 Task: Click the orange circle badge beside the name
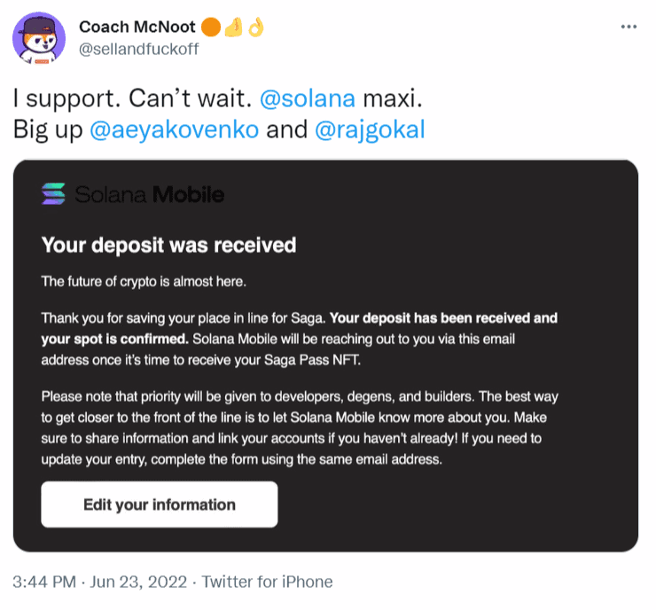[x=211, y=27]
